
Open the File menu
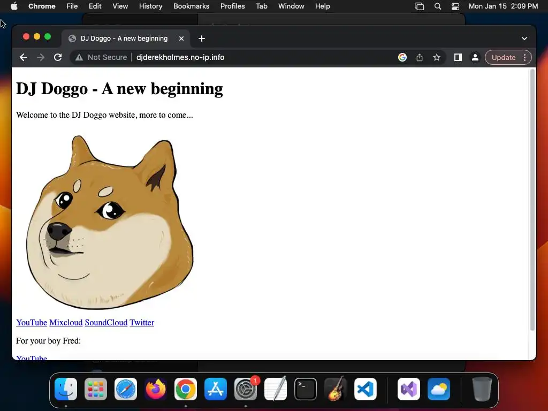[x=72, y=6]
